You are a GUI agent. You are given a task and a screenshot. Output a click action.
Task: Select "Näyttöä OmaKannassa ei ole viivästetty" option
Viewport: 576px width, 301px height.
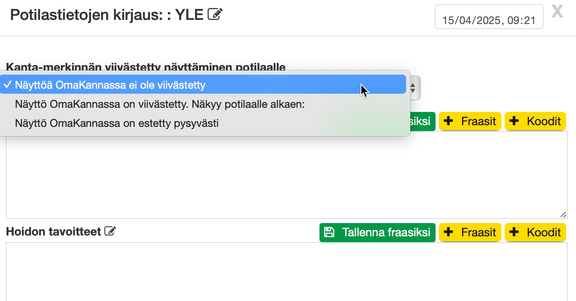pos(110,85)
